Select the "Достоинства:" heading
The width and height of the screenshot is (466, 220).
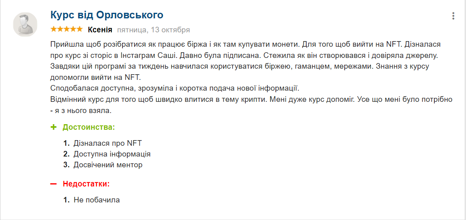[x=89, y=127]
